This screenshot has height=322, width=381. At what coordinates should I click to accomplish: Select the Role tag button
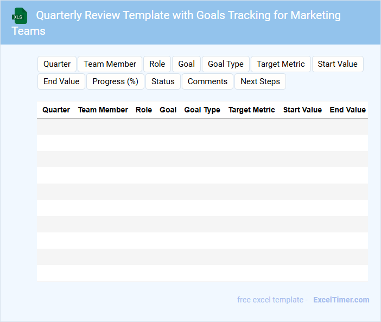(x=157, y=64)
